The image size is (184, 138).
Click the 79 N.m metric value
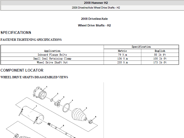click(x=122, y=55)
